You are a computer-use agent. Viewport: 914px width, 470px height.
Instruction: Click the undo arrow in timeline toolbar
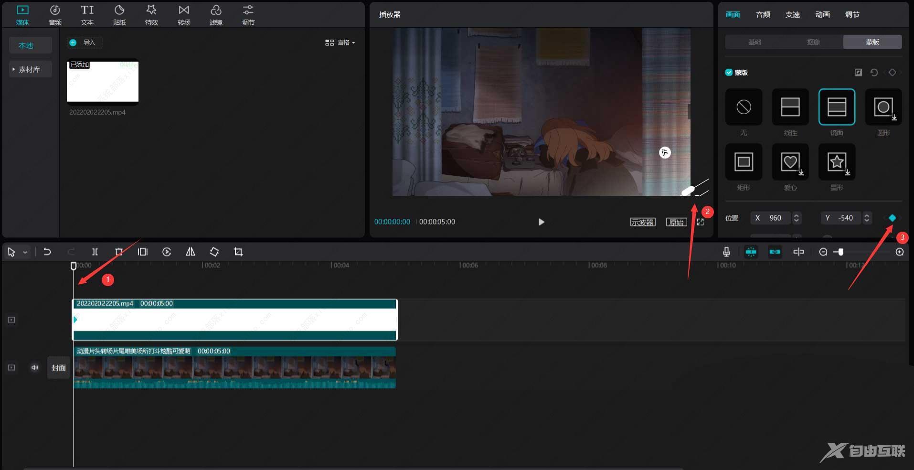pyautogui.click(x=47, y=252)
